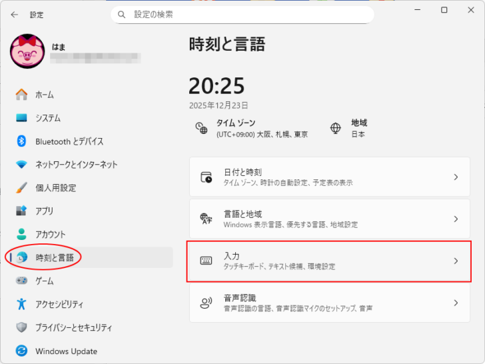Open the 日付と時刻 settings card
485x364 pixels.
(x=329, y=177)
